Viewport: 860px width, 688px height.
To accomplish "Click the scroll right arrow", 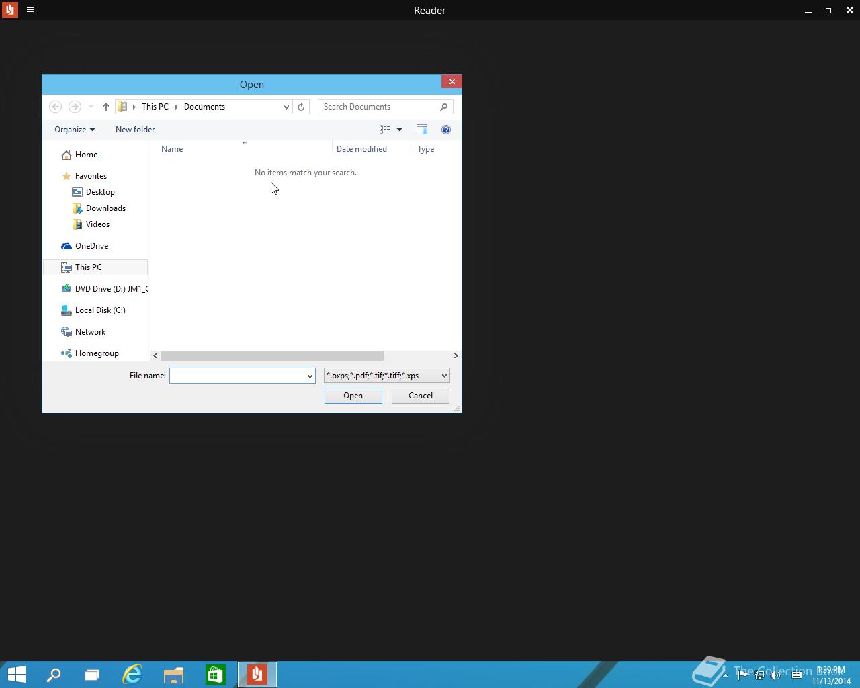I will pyautogui.click(x=456, y=355).
